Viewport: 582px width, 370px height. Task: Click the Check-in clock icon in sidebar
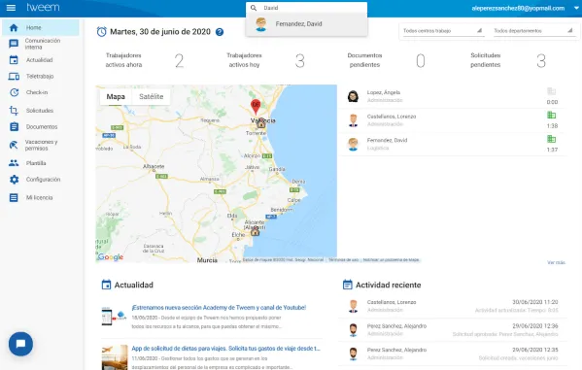pyautogui.click(x=14, y=92)
